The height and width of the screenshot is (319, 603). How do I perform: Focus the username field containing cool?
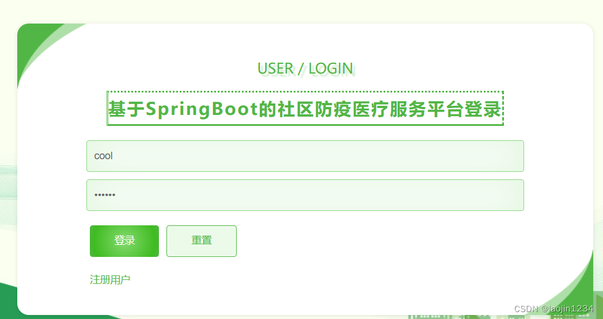coord(305,156)
